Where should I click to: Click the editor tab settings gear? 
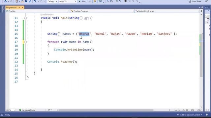coord(202,7)
